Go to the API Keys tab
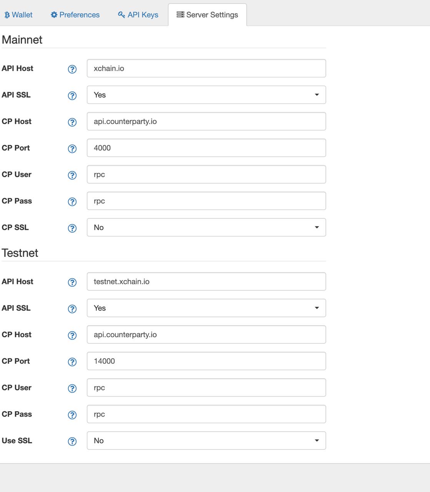This screenshot has width=430, height=492. point(138,15)
